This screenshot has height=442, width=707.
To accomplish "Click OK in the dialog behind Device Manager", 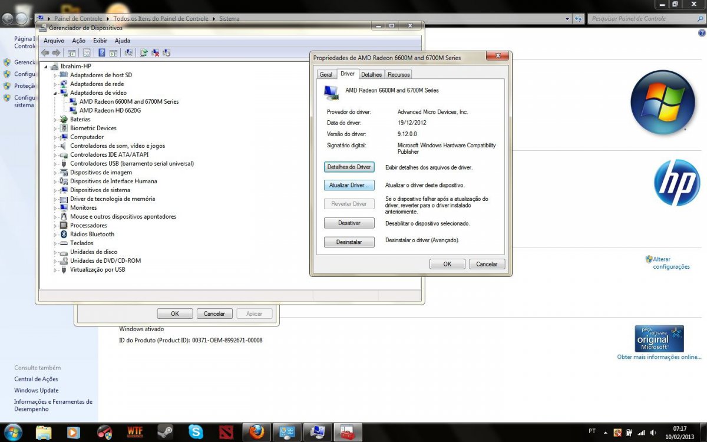I will [175, 314].
